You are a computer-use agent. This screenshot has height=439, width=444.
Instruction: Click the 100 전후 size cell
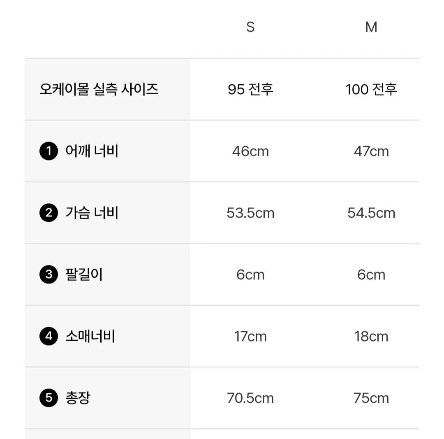click(x=371, y=89)
